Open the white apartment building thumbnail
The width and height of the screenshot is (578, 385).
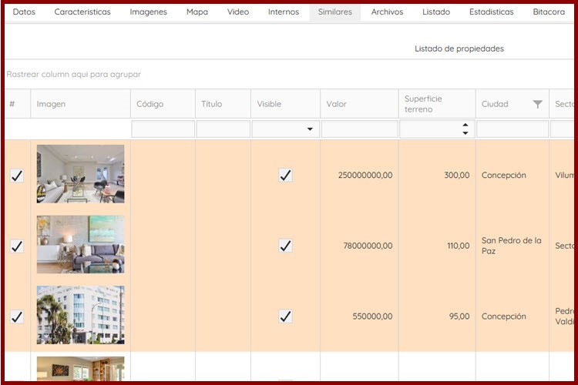click(80, 315)
